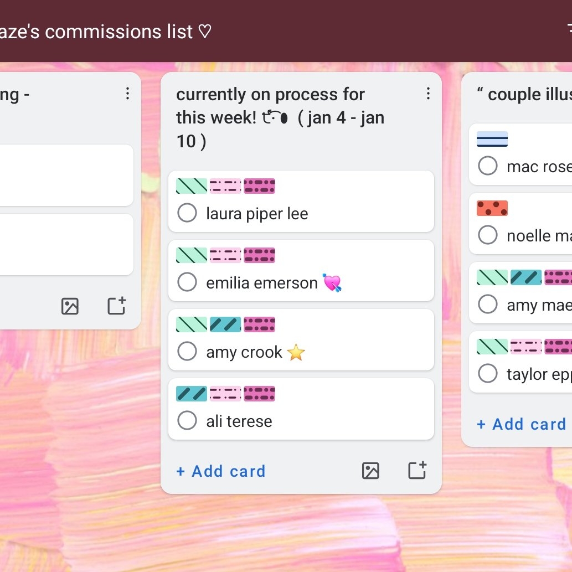Click the image icon in the leftmost list footer
This screenshot has height=572, width=572.
(70, 306)
